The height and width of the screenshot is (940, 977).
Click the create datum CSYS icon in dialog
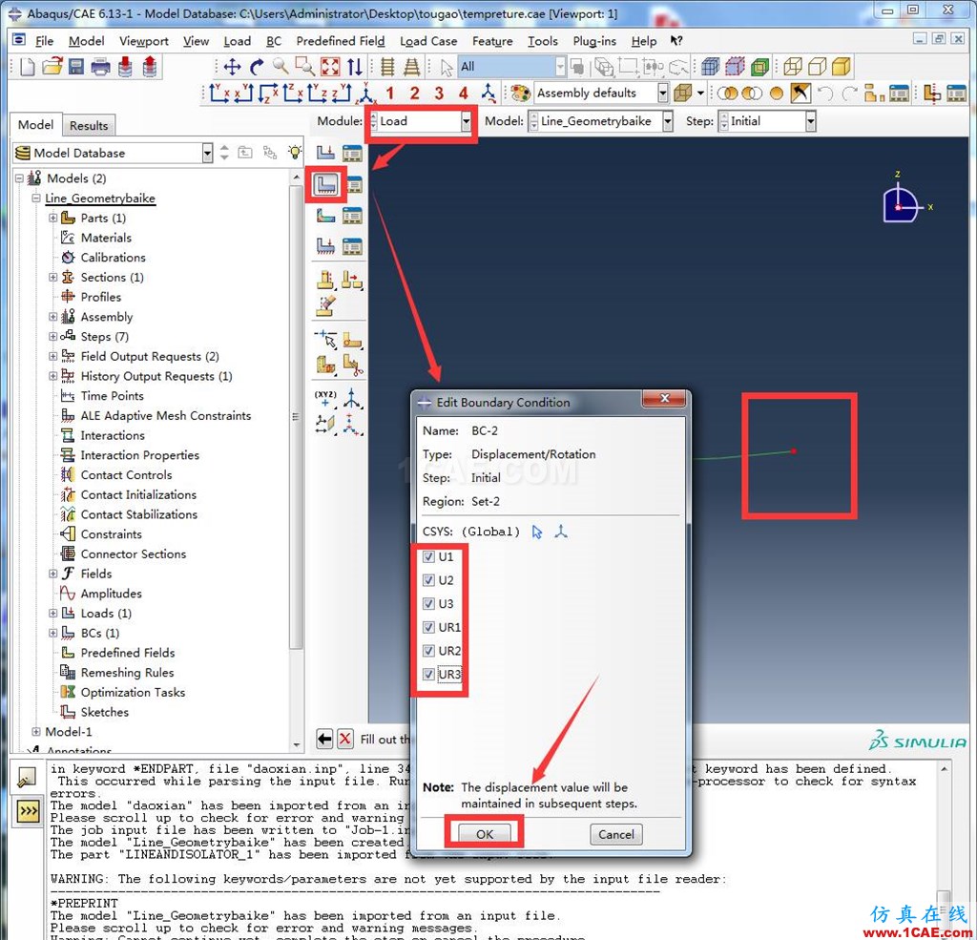(x=561, y=532)
